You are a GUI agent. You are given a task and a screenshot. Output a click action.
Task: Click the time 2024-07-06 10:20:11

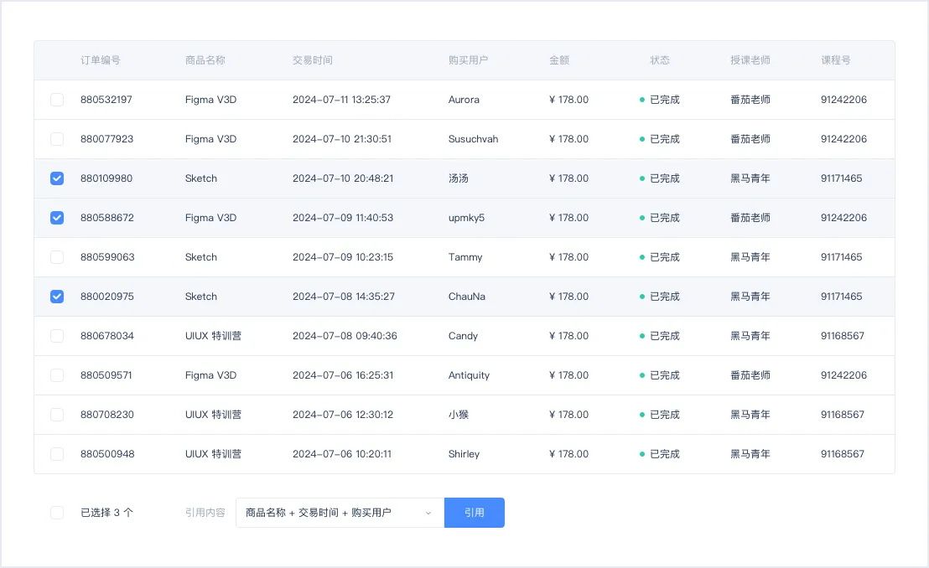(342, 454)
